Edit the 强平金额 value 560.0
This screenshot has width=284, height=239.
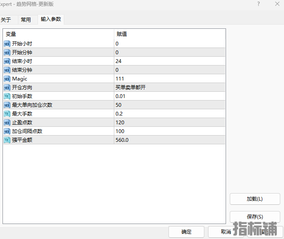coord(170,140)
